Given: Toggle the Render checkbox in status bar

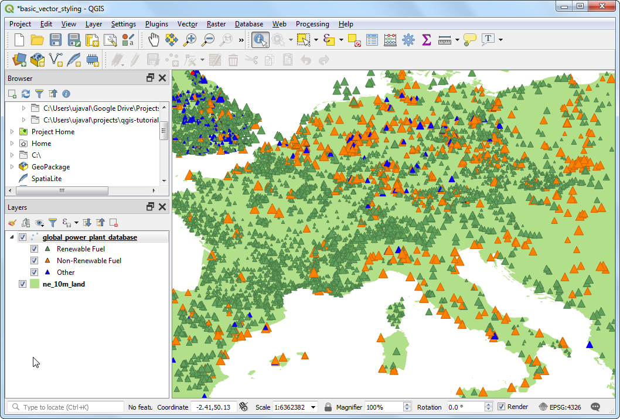Looking at the screenshot, I should point(502,407).
